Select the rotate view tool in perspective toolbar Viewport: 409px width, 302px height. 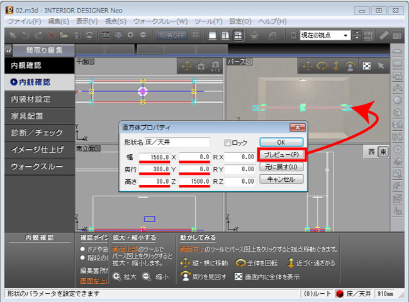[322, 65]
